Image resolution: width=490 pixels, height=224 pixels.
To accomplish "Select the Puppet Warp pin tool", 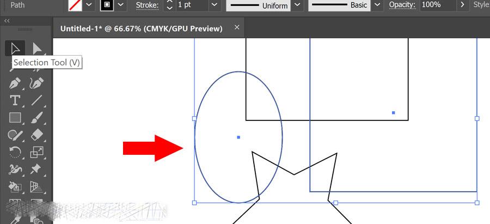I will (x=37, y=169).
